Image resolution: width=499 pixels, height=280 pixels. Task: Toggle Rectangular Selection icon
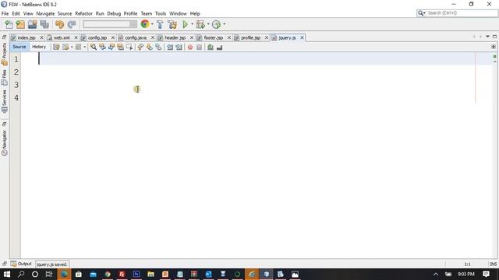(129, 47)
